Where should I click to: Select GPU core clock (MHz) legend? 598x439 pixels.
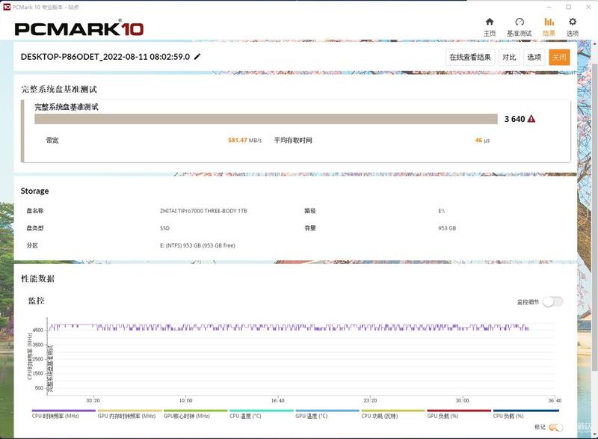[x=195, y=414]
